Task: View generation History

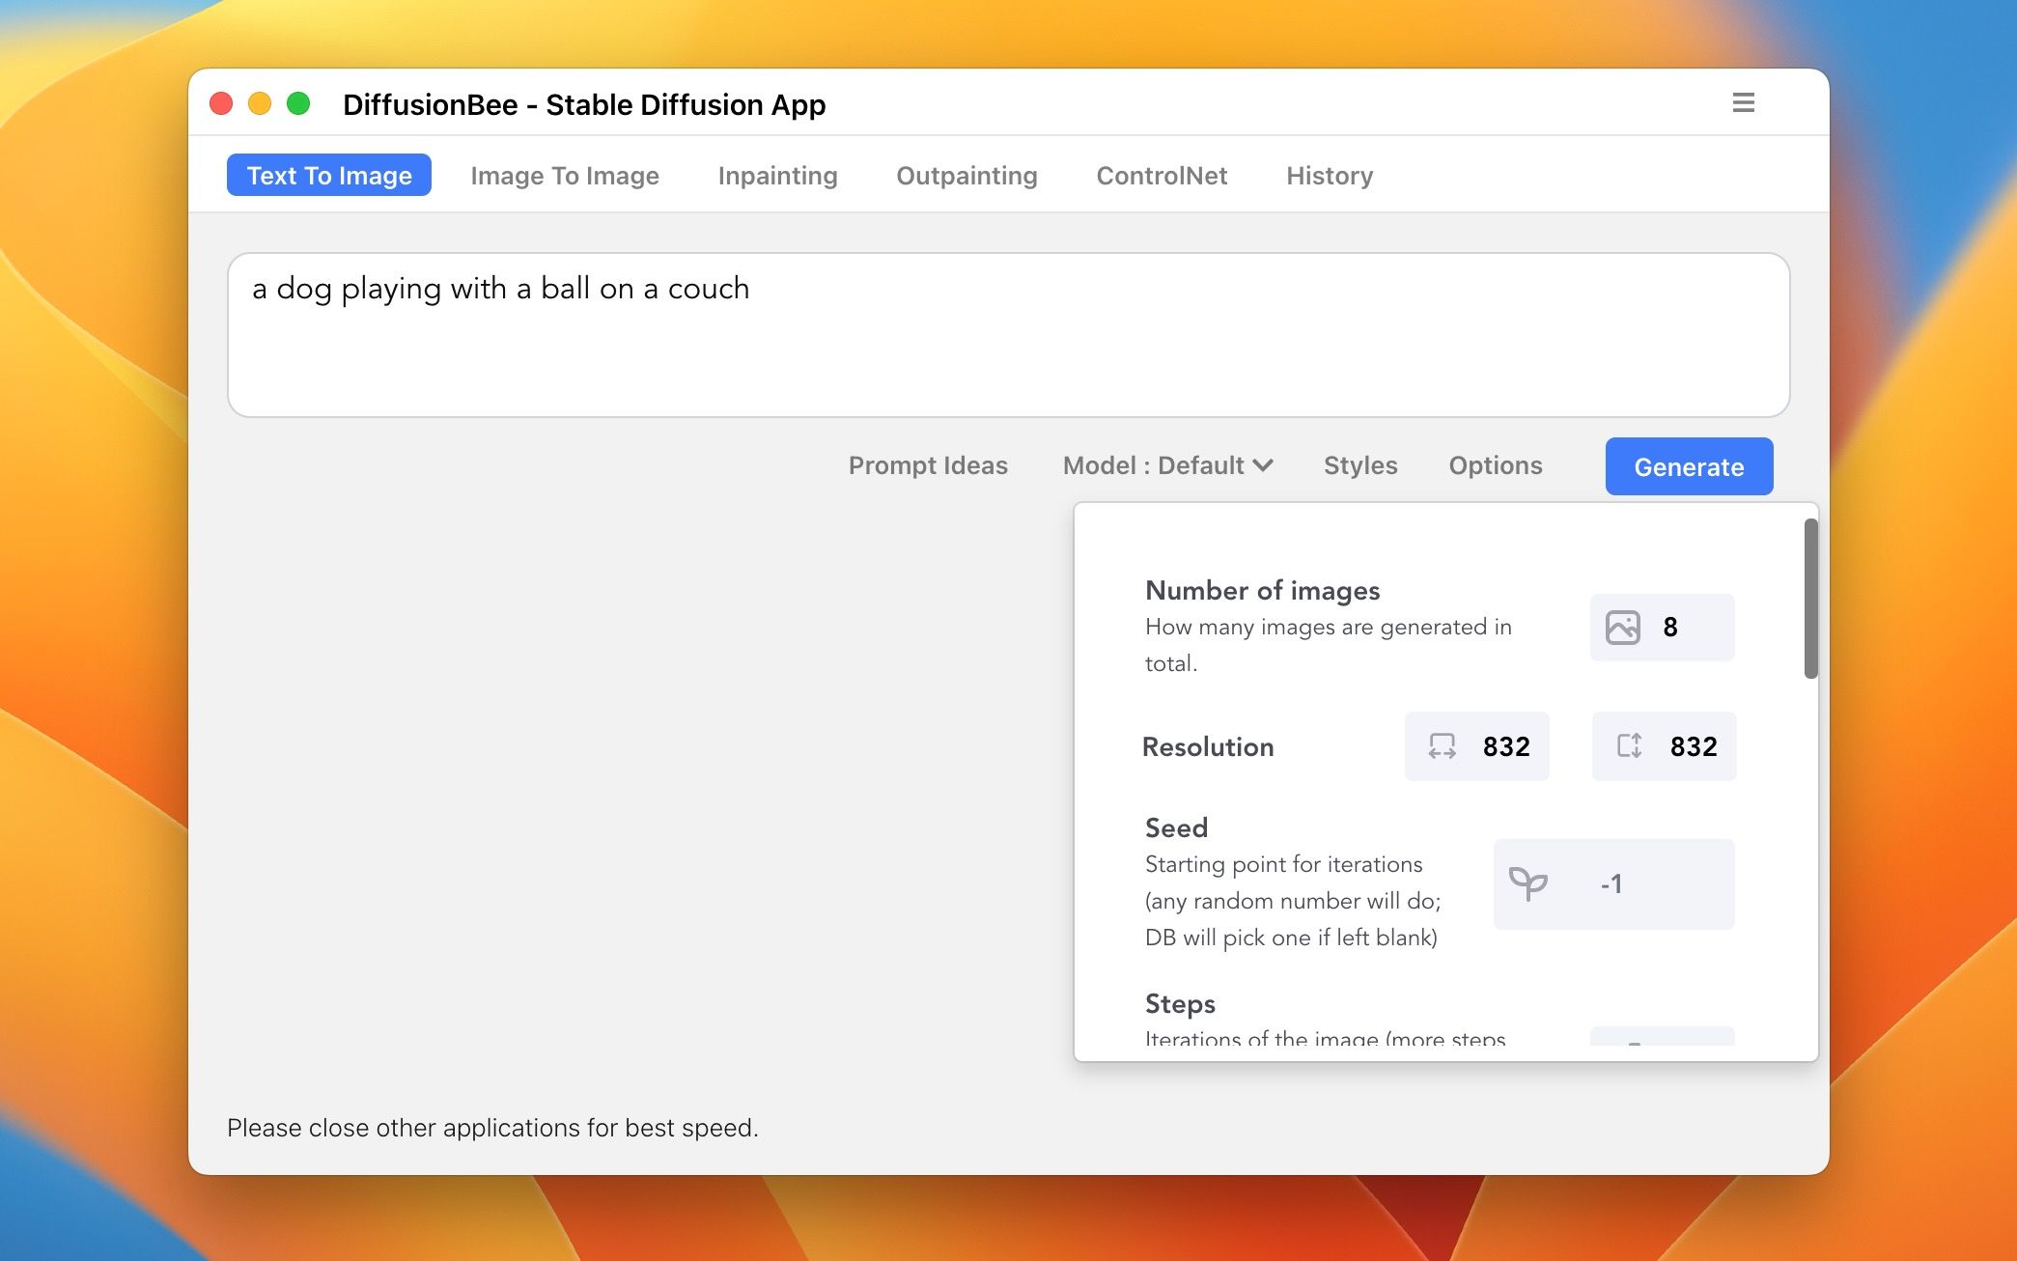Action: pos(1330,175)
